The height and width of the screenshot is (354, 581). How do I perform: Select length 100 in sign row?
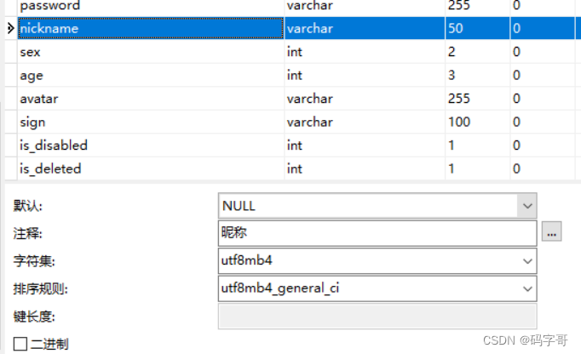(x=477, y=122)
